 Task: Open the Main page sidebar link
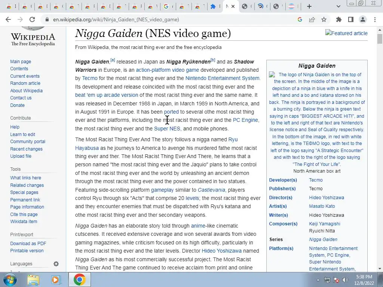(21, 62)
